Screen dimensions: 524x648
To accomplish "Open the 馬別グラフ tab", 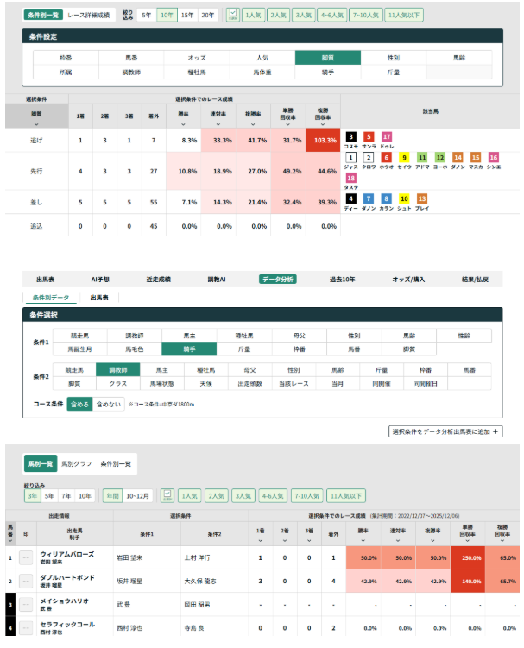I will 77,463.
